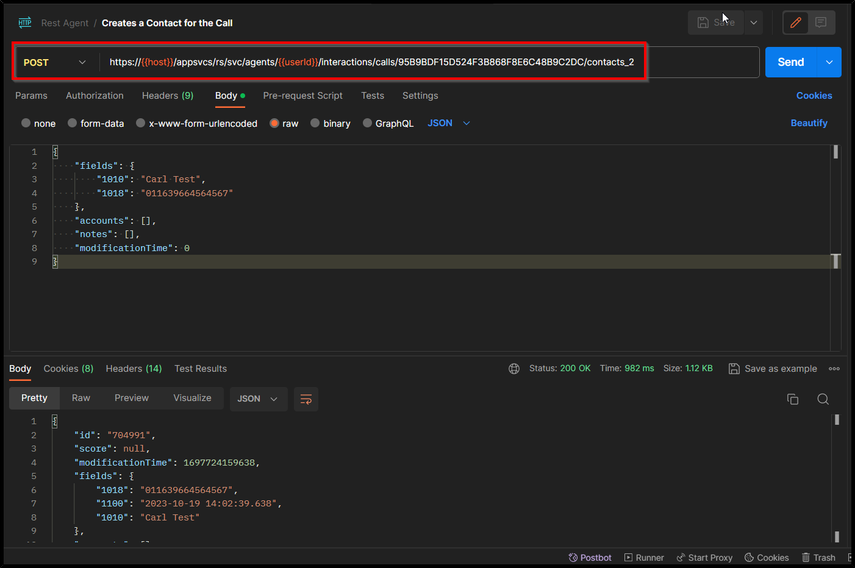Expand the Save options dropdown arrow
The width and height of the screenshot is (855, 568).
pyautogui.click(x=754, y=23)
